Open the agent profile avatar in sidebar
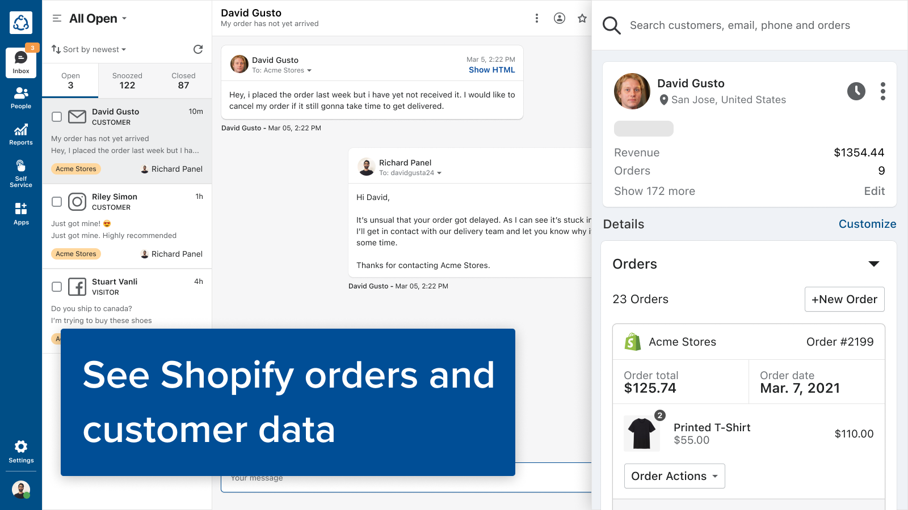908x510 pixels. [x=21, y=490]
